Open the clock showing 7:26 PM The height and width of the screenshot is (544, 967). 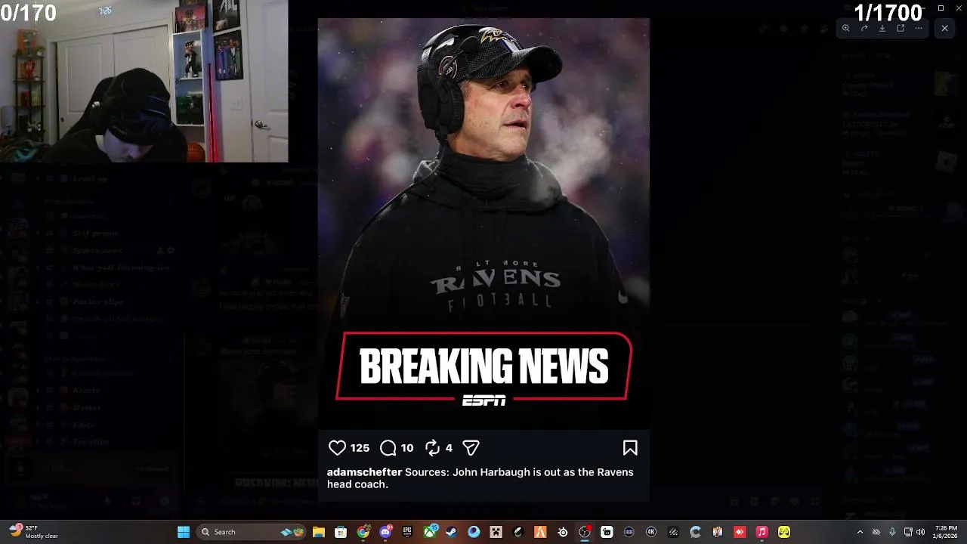[x=946, y=532]
